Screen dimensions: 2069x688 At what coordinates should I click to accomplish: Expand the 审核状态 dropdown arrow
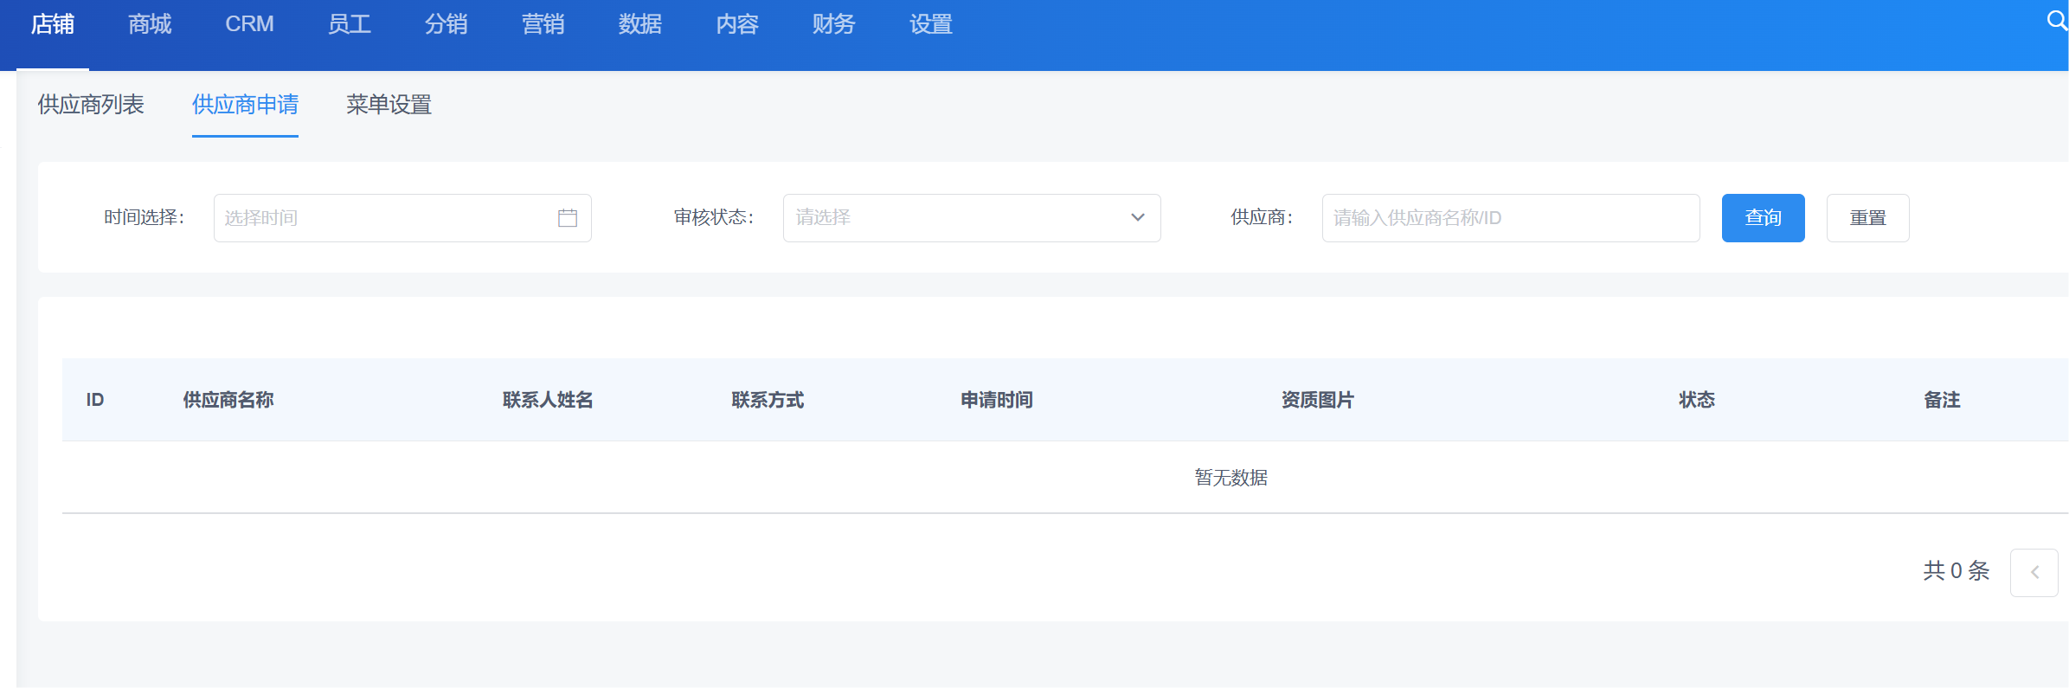[x=1138, y=218]
